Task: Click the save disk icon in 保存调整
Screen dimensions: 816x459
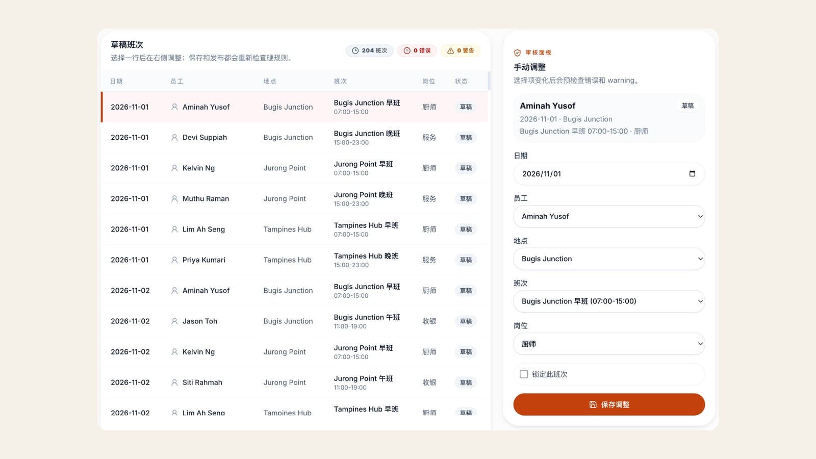Action: 593,404
